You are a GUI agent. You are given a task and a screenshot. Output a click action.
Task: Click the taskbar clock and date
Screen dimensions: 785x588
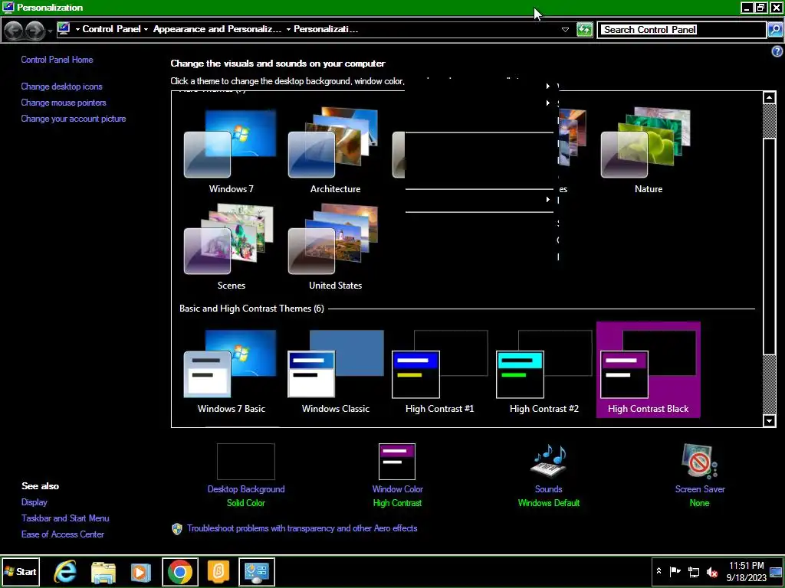746,571
